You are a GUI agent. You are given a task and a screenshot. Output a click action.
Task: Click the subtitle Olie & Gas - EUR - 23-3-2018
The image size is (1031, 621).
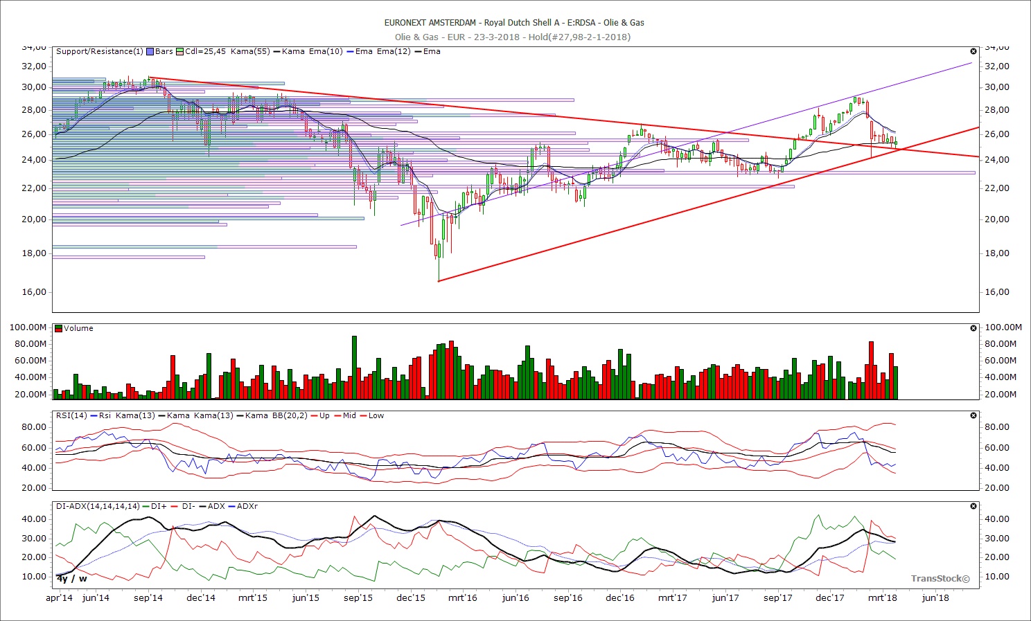click(x=457, y=37)
